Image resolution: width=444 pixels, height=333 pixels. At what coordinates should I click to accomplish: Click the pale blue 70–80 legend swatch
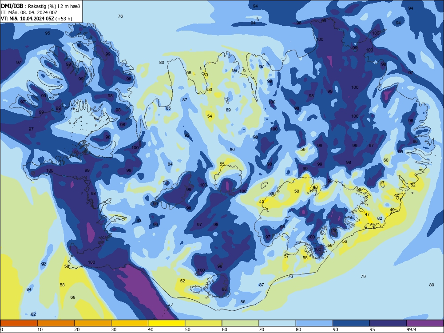point(277,323)
